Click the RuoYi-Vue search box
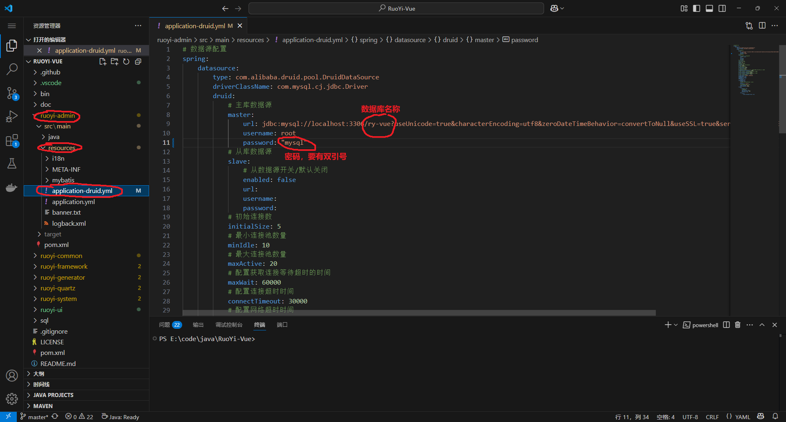The width and height of the screenshot is (786, 422). (x=396, y=8)
